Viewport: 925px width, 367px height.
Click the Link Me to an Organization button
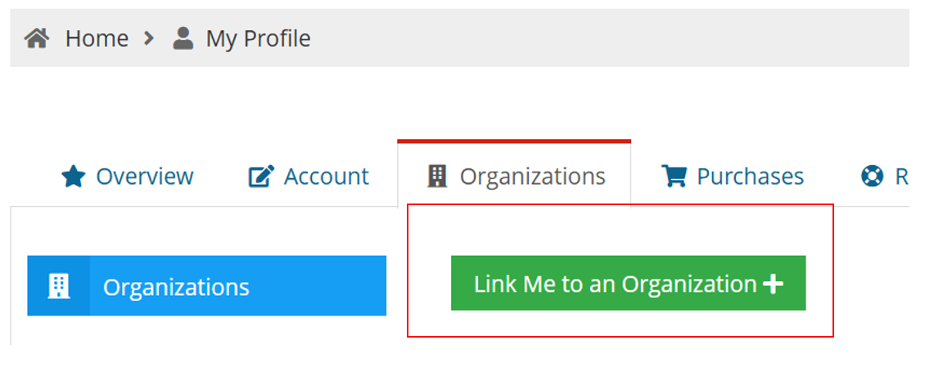click(x=629, y=283)
